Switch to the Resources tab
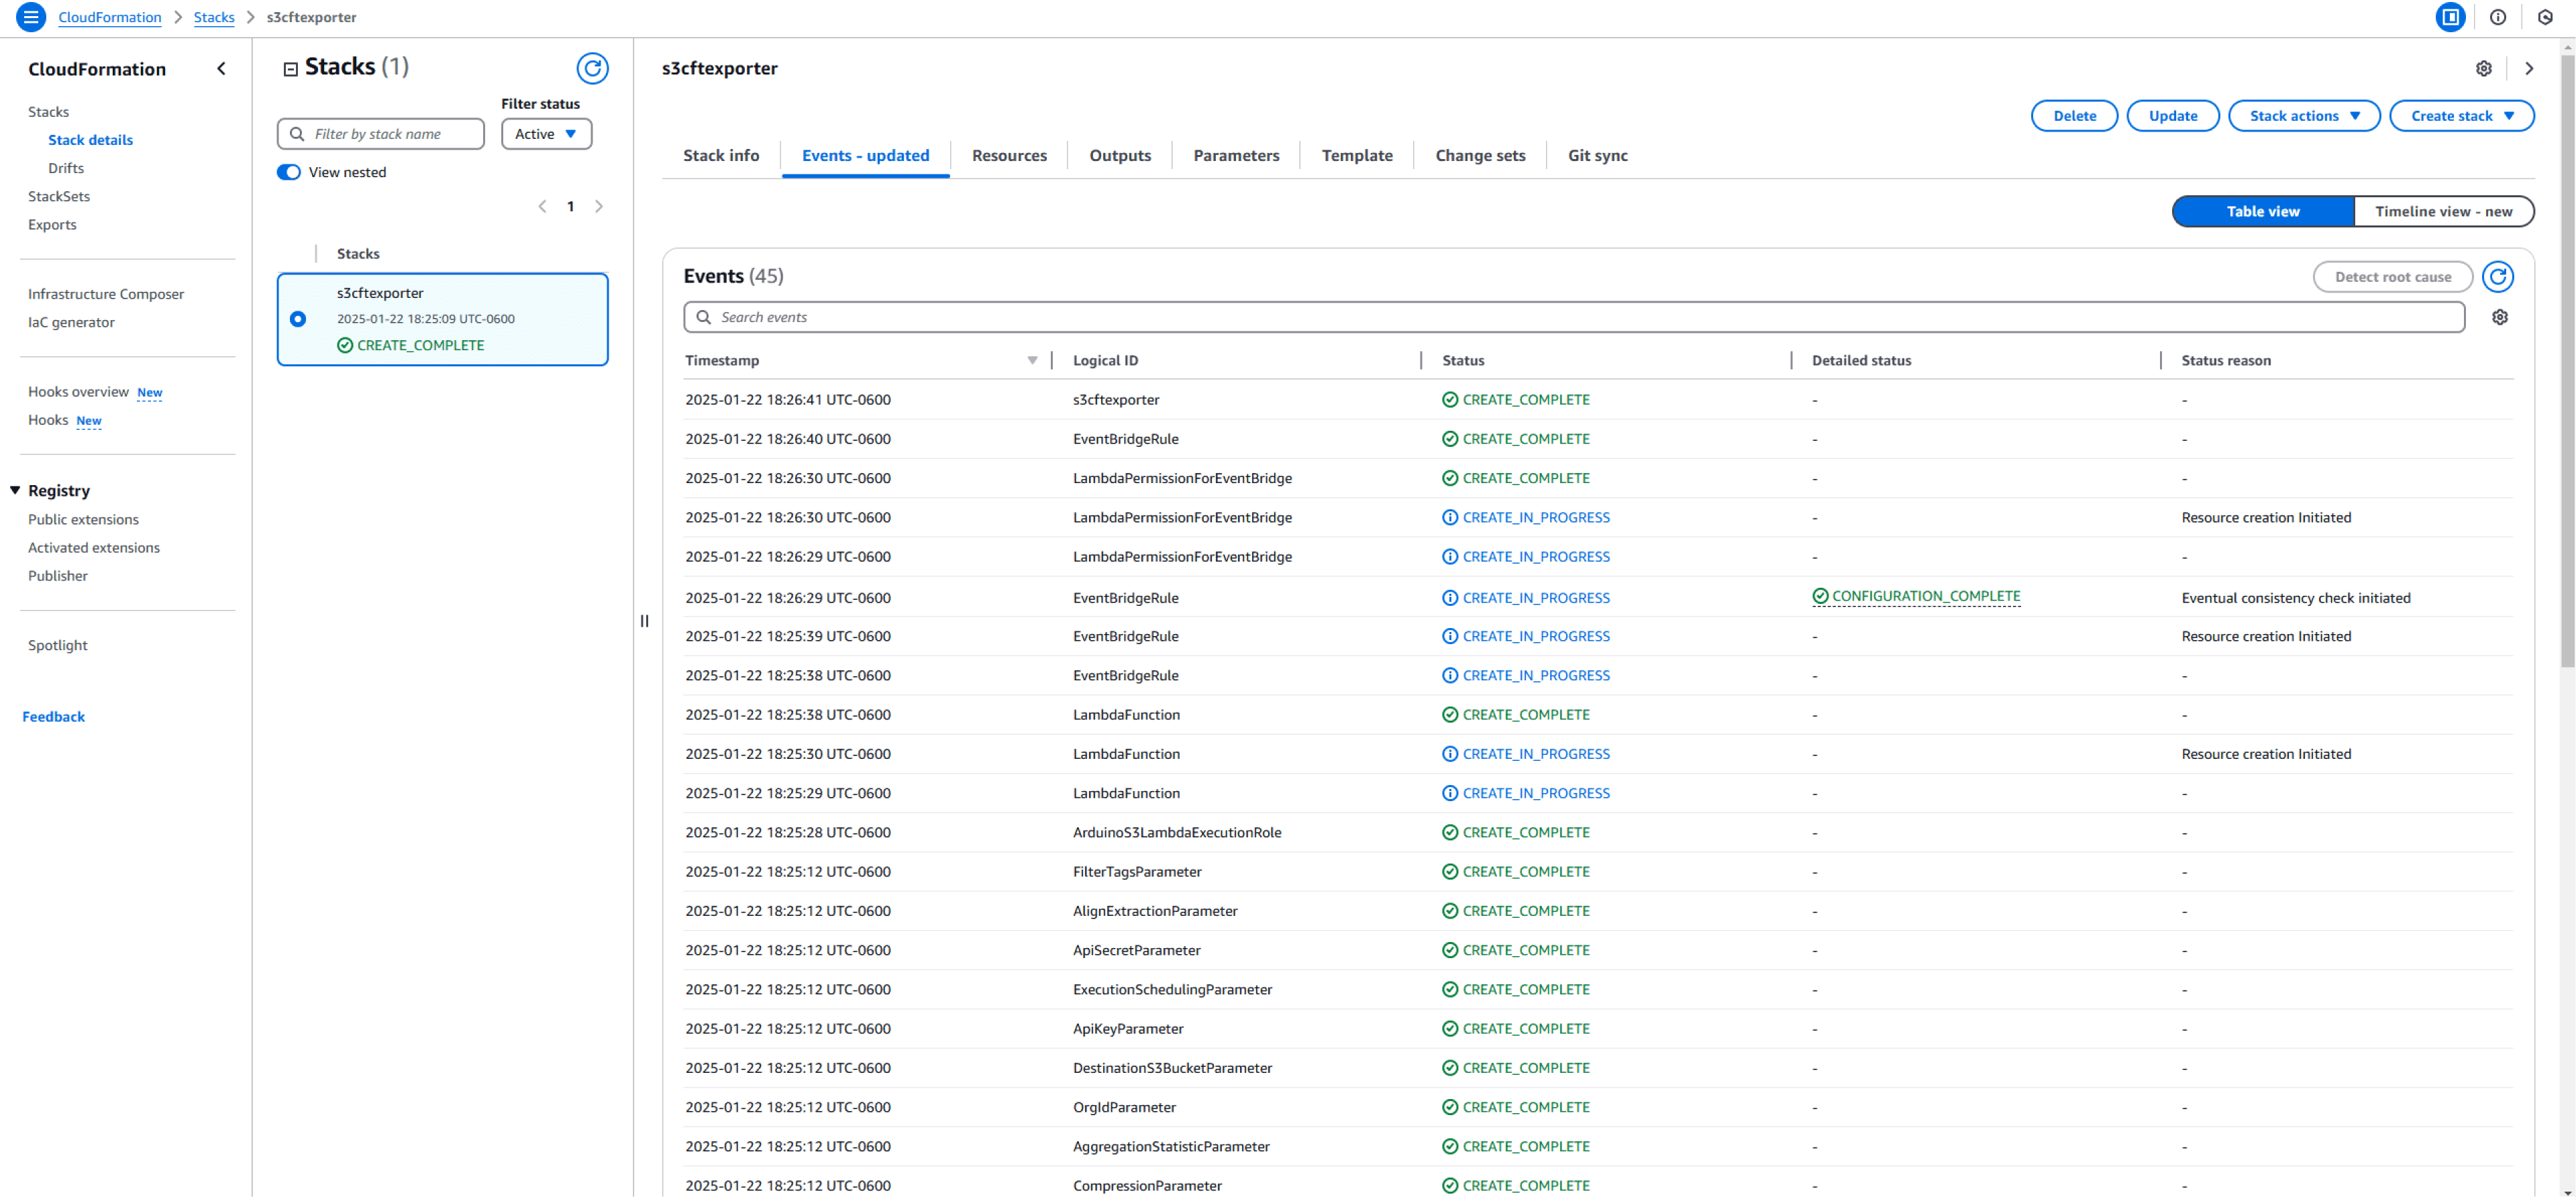 1008,155
